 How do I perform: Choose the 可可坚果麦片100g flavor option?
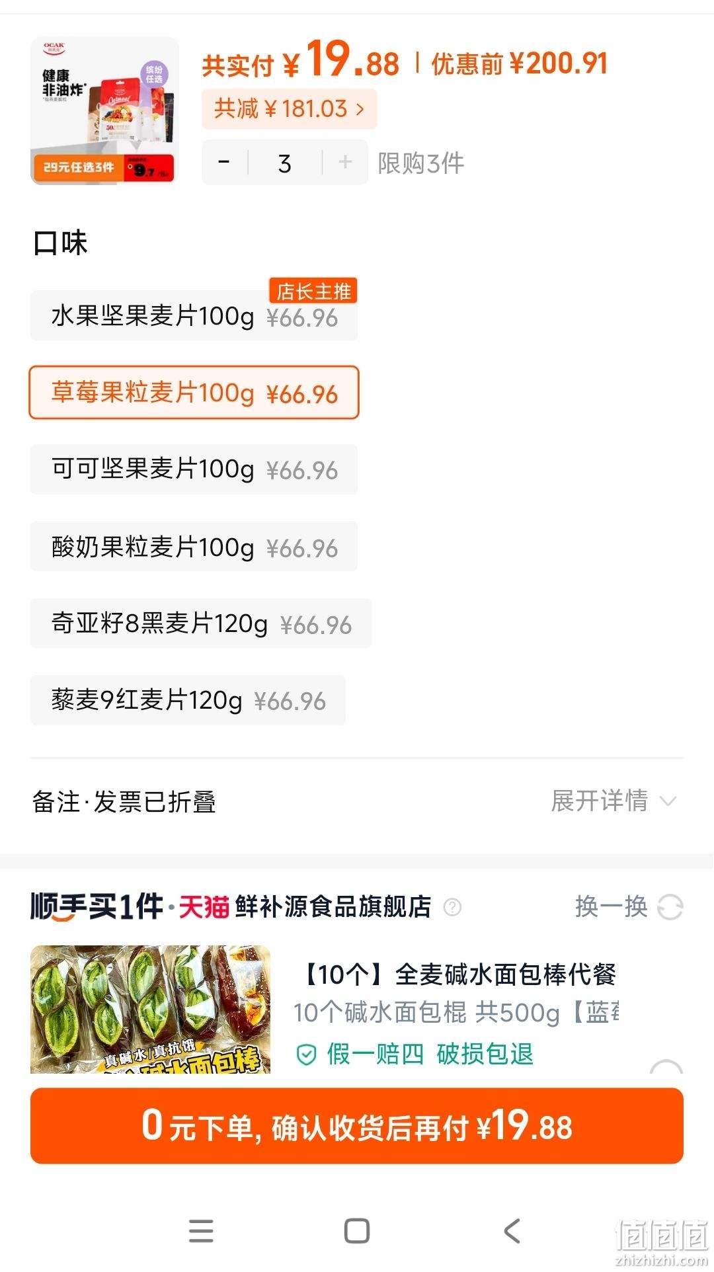pos(194,469)
